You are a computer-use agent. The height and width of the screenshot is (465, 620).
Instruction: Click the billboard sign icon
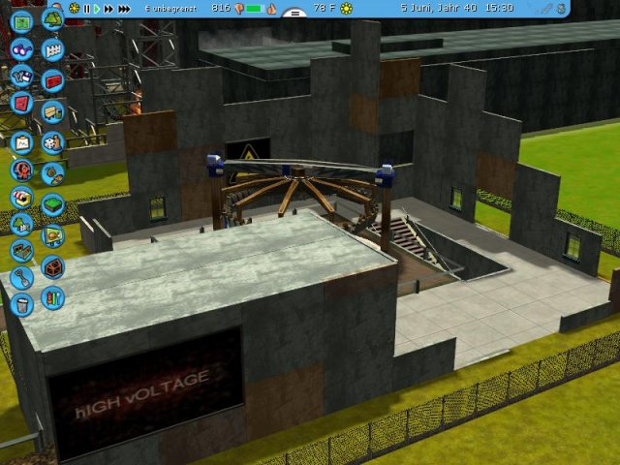point(52,236)
